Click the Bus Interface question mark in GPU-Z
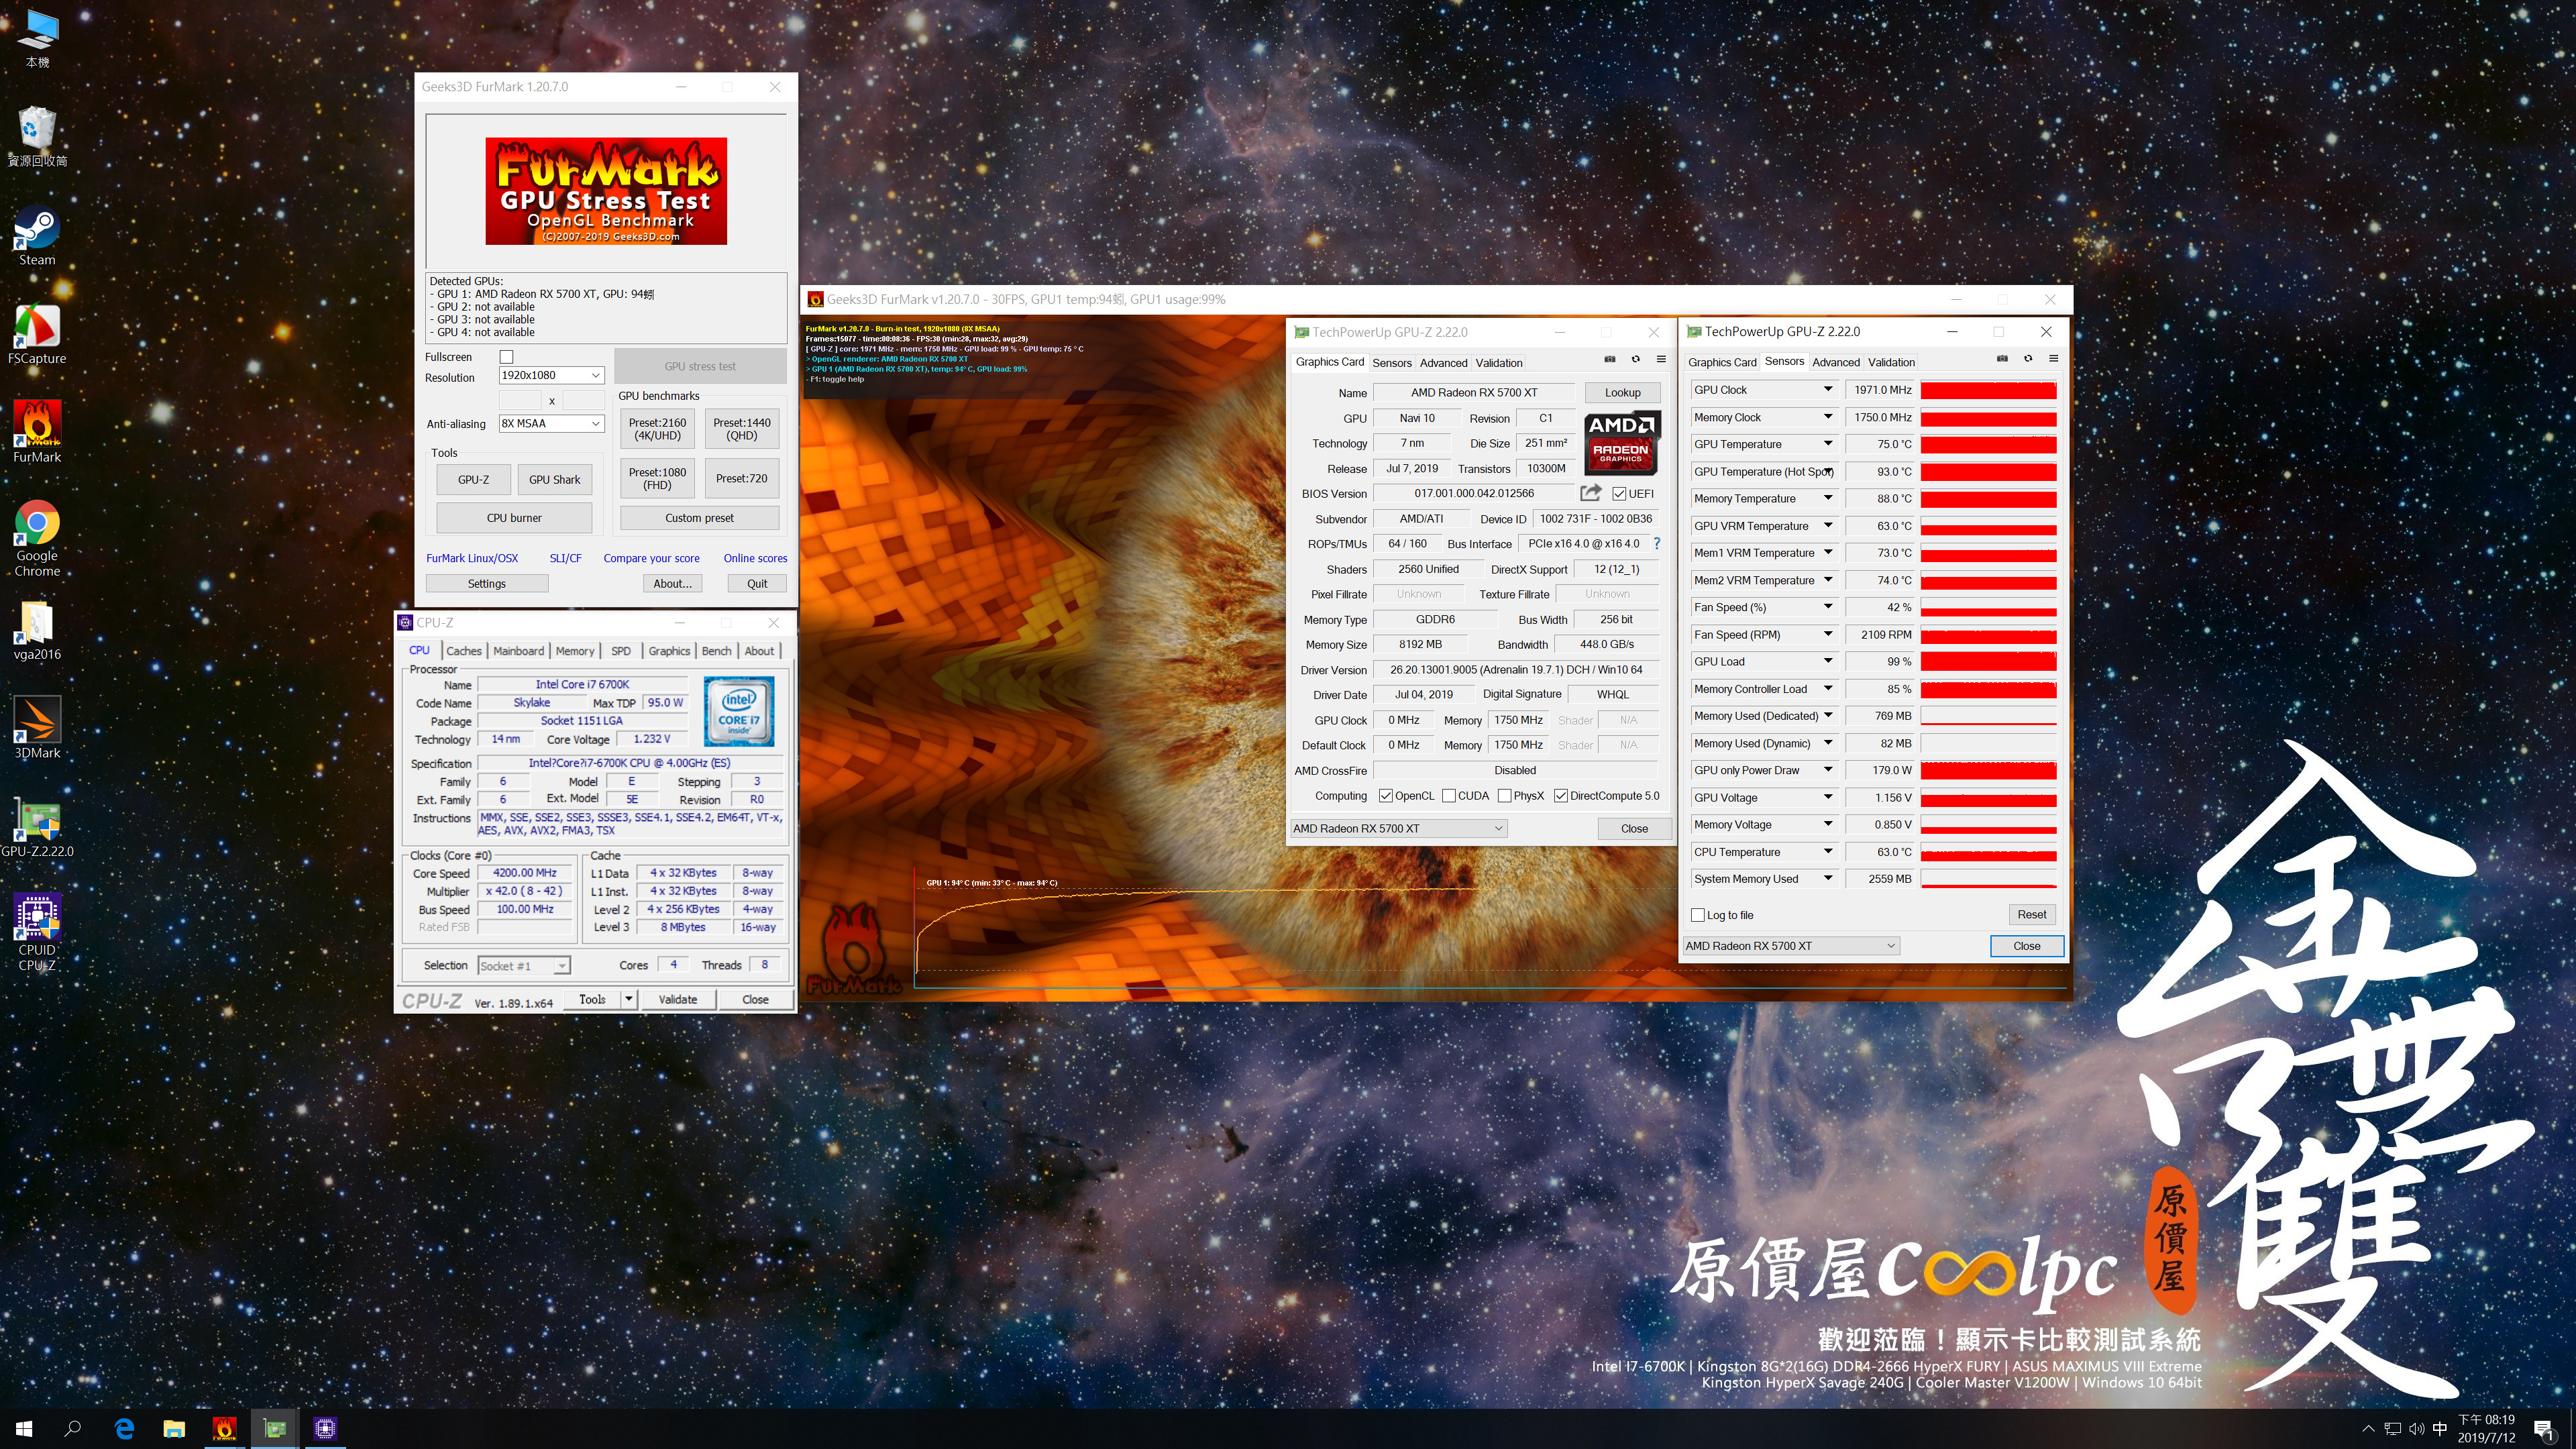The width and height of the screenshot is (2576, 1449). tap(1657, 544)
